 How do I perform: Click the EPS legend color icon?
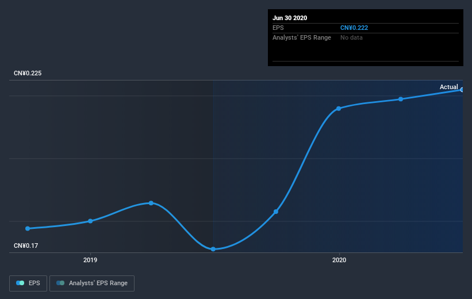(20, 283)
